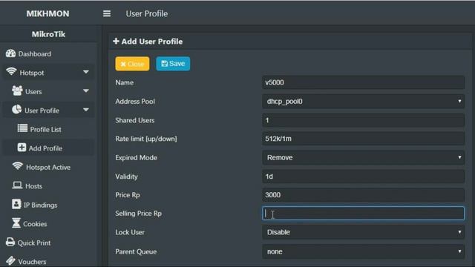Screen dimensions: 475x267
Task: Click the Rate limit input field
Action: (363, 139)
